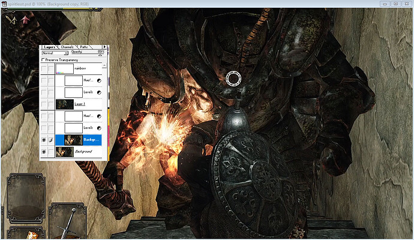Toggle link box of the bottom Background layer
The width and height of the screenshot is (414, 240).
51,152
